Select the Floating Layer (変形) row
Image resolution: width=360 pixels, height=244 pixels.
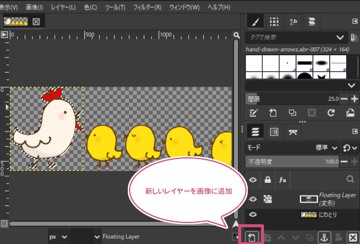click(302, 199)
